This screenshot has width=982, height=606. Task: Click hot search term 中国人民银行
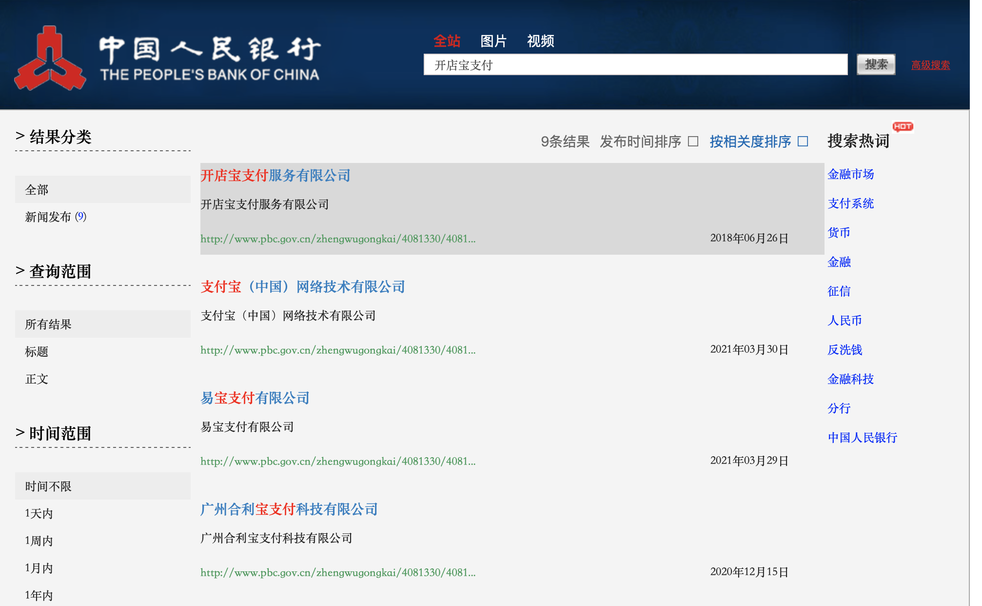[x=863, y=438]
